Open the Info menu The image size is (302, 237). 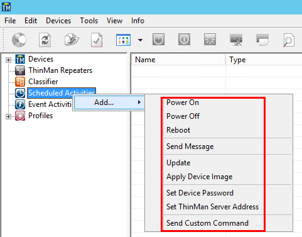138,21
